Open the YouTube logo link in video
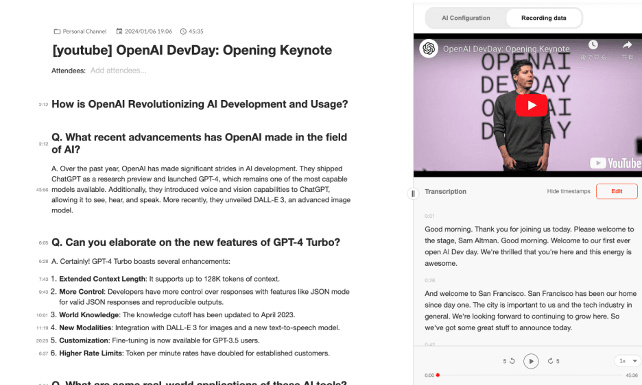The height and width of the screenshot is (385, 642). tap(615, 163)
